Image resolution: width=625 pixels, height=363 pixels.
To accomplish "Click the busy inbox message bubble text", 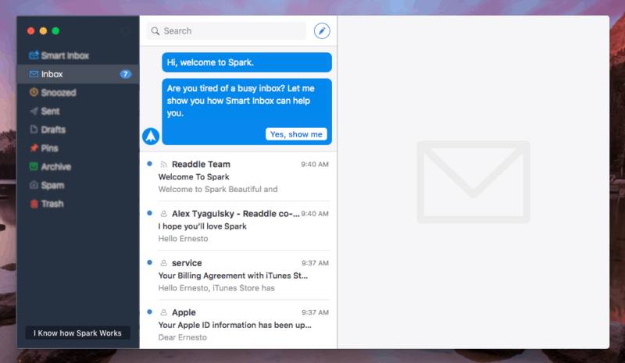I will (x=241, y=101).
